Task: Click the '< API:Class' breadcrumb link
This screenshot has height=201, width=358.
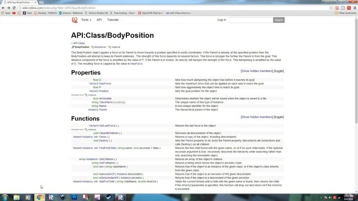Action: [78, 43]
